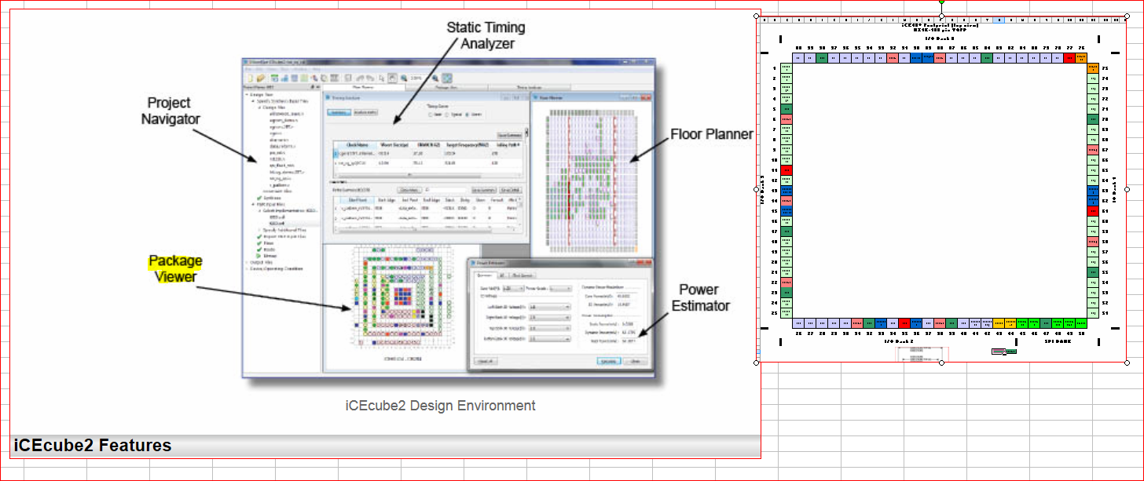
Task: Click the iCEcube2 Design Environment caption
Action: click(x=440, y=406)
